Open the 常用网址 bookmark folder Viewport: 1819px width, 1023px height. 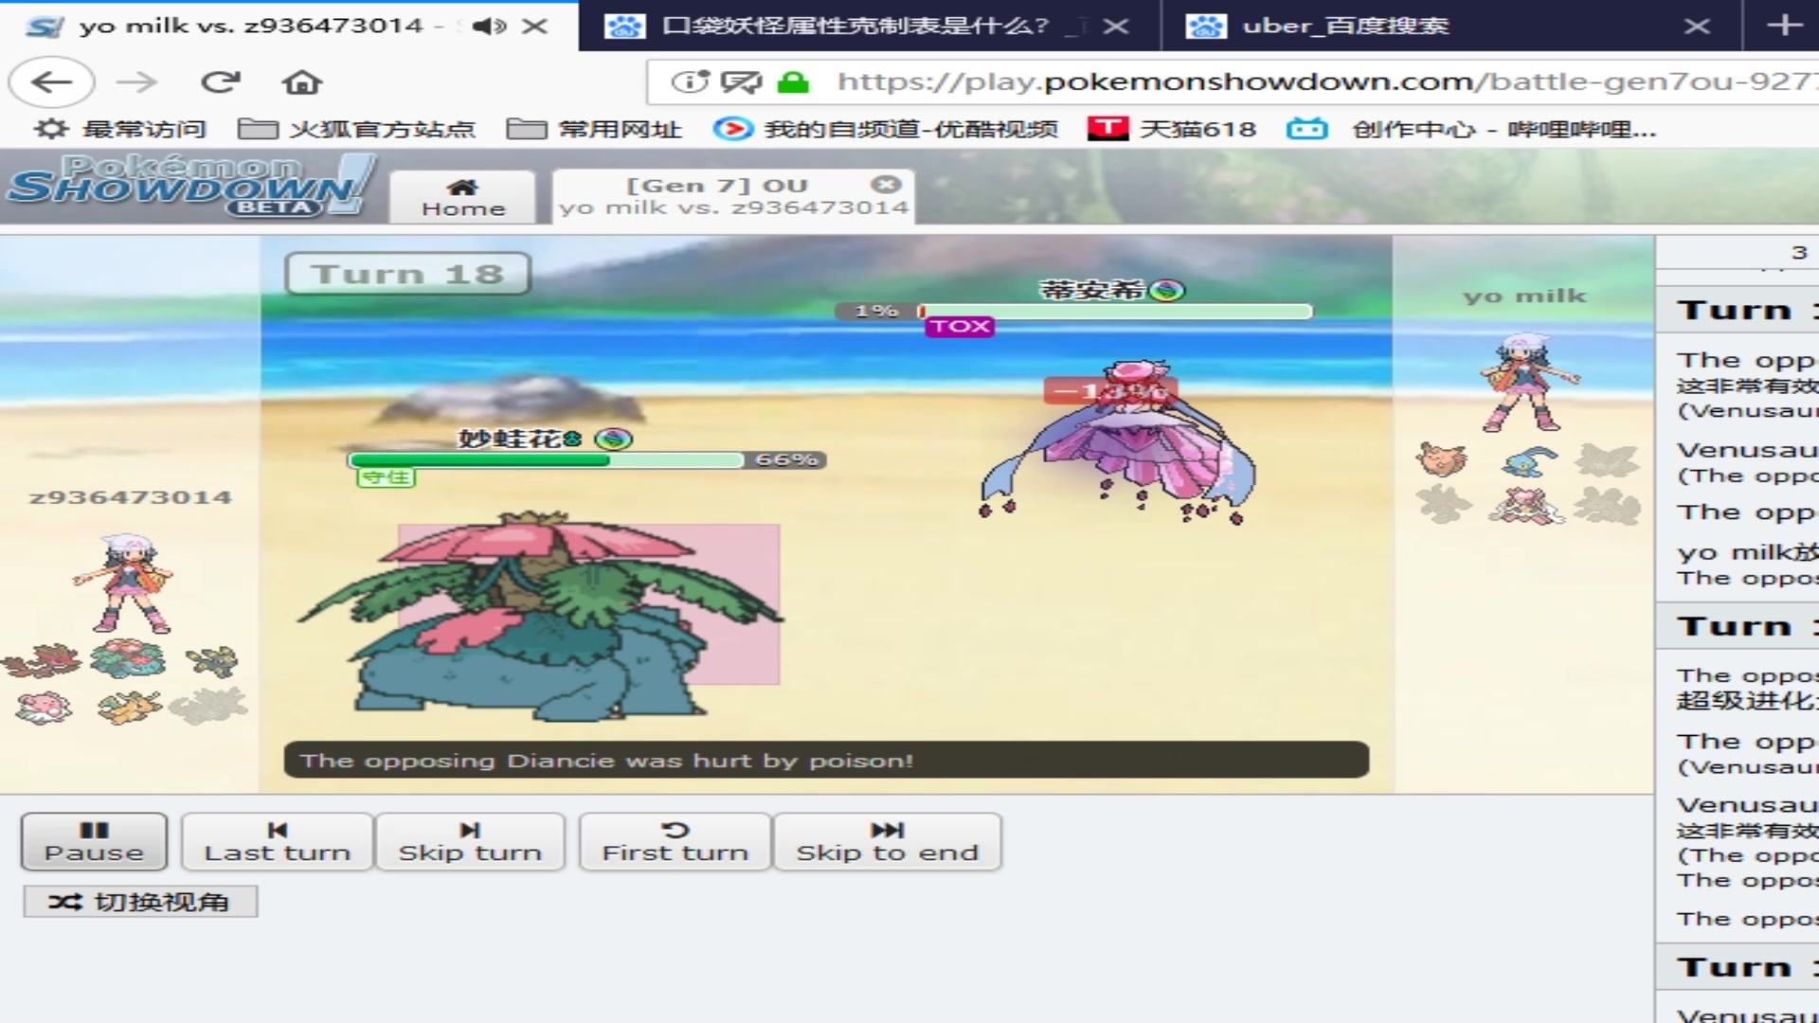[594, 129]
